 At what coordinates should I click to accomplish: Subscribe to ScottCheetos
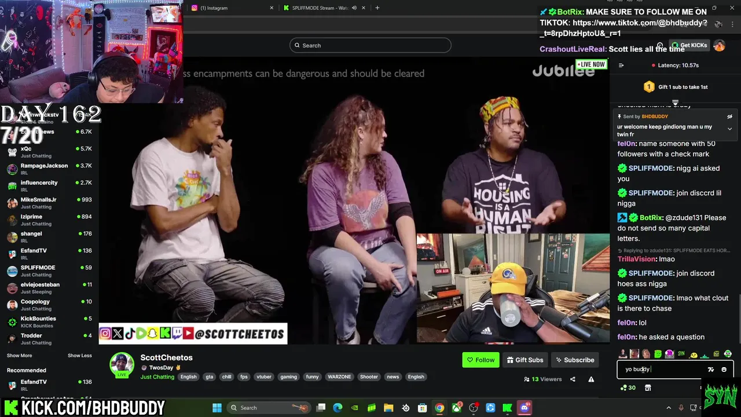click(575, 360)
